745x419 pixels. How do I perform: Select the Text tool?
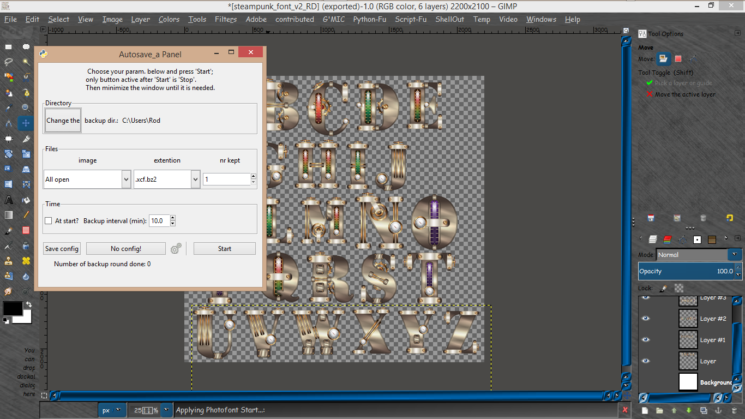pyautogui.click(x=9, y=200)
